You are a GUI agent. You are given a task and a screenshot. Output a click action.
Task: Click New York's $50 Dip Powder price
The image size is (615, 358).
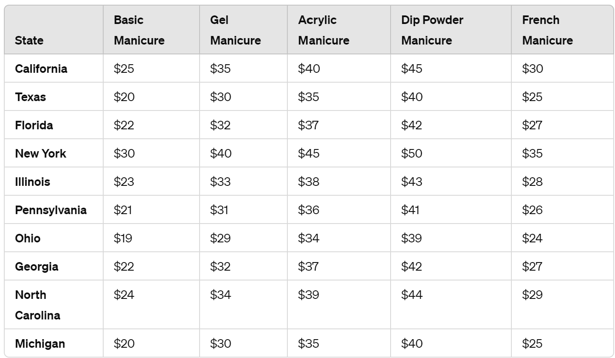[412, 153]
